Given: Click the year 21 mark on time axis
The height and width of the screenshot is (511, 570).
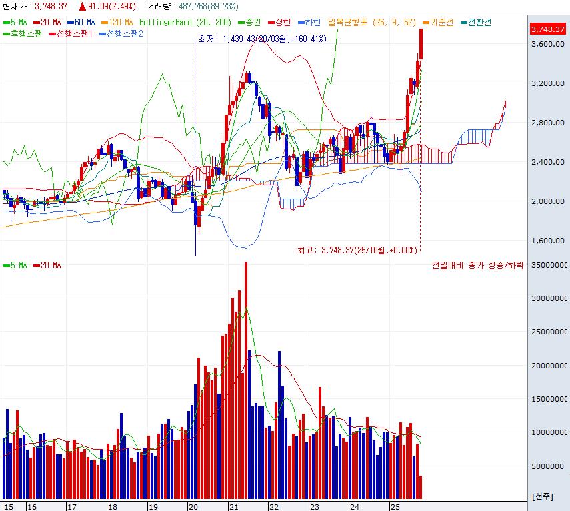Looking at the screenshot, I should pyautogui.click(x=233, y=506).
